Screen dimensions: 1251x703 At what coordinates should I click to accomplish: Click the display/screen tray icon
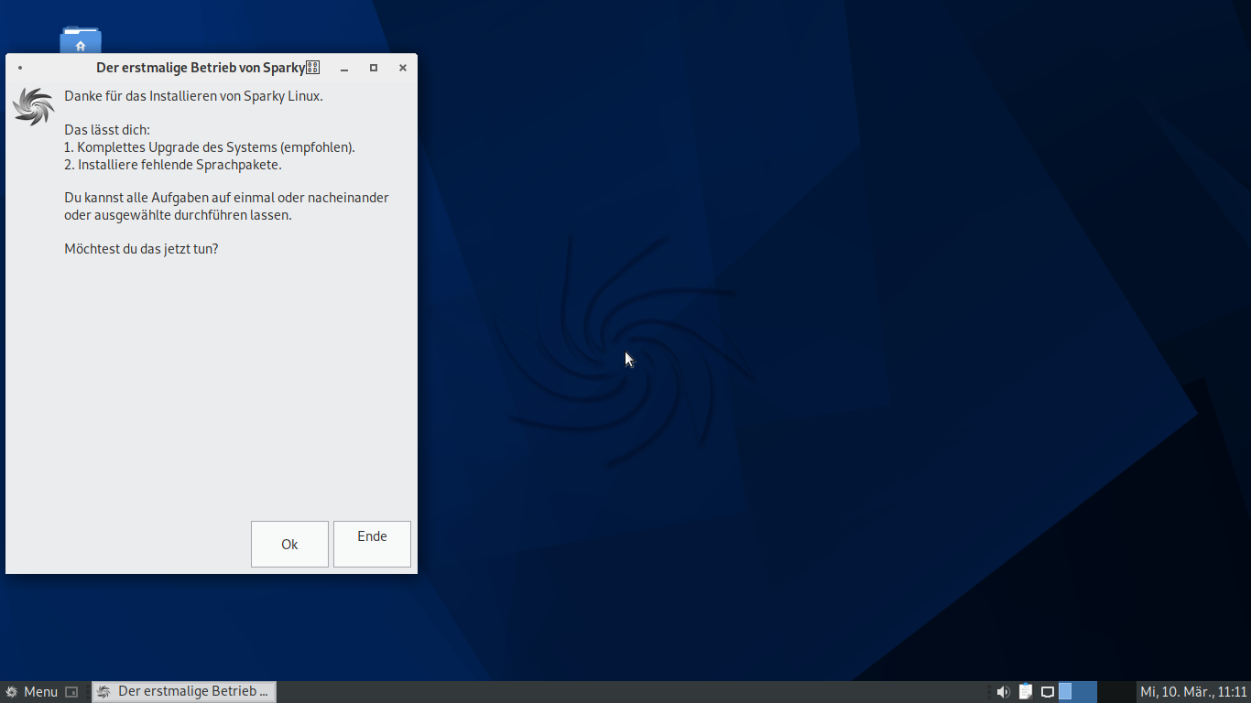coord(1048,692)
